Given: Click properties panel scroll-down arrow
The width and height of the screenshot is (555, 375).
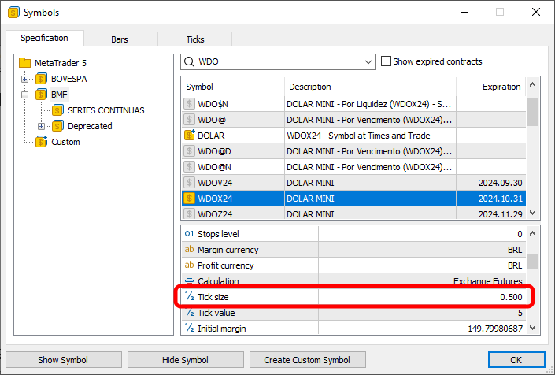Looking at the screenshot, I should 532,328.
